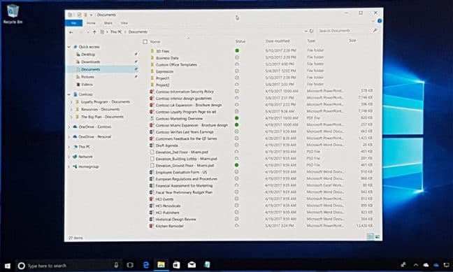
Task: Open the OneDrive cloud tray icon
Action: (x=426, y=265)
